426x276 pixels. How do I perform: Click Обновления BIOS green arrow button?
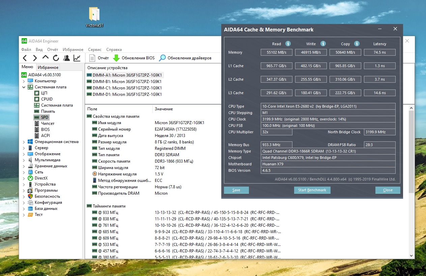click(134, 58)
